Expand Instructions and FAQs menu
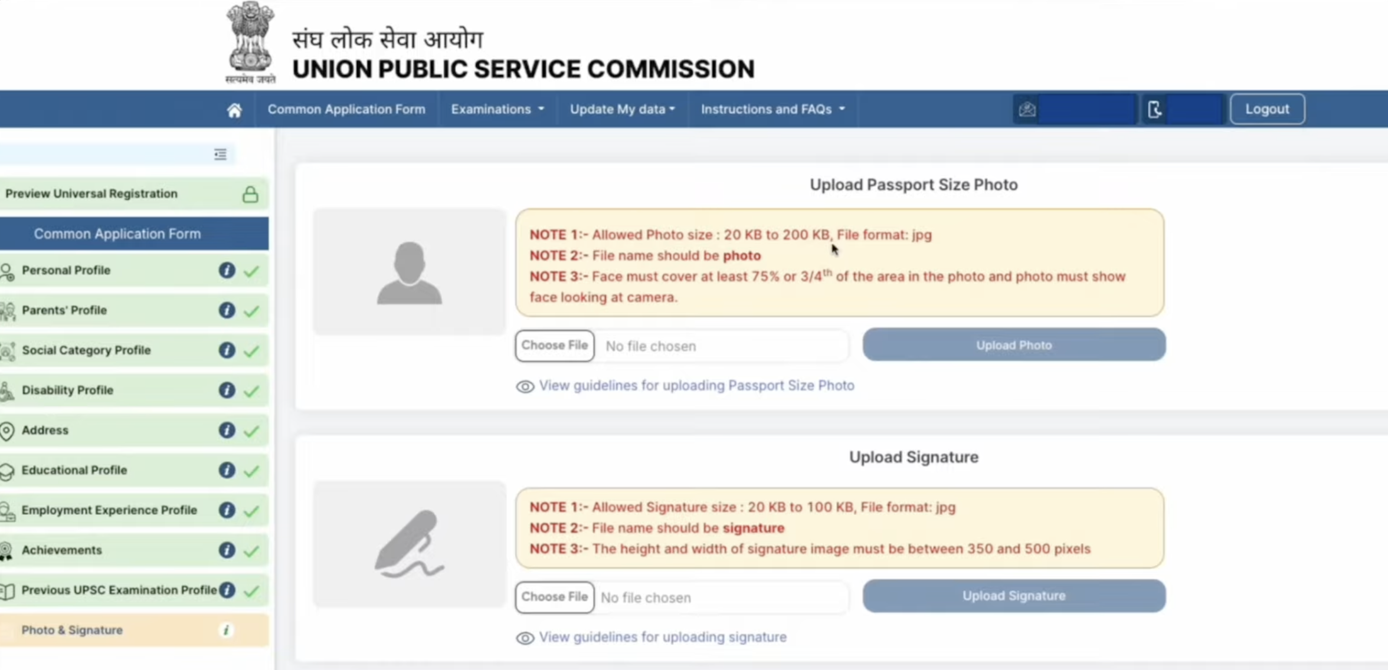 pos(772,110)
